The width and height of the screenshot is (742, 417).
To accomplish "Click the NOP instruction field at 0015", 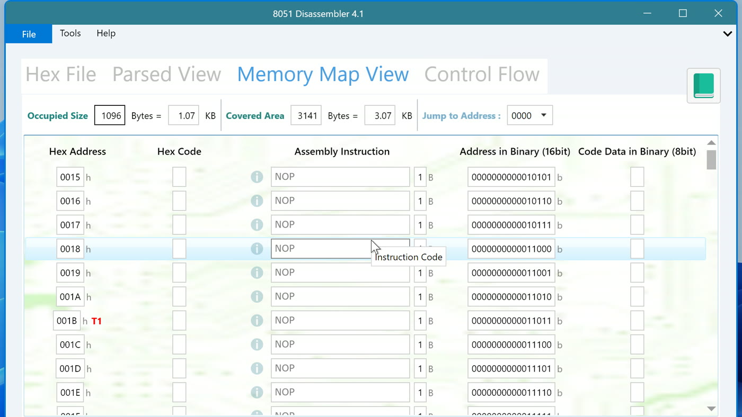I will (x=340, y=177).
